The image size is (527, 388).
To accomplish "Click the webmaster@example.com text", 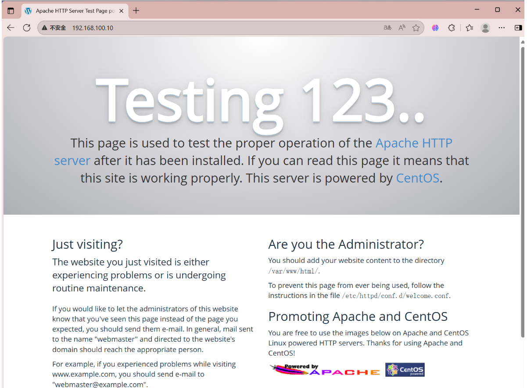I will [100, 384].
